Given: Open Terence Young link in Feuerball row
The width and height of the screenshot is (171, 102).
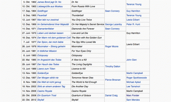Looking at the screenshot, I should click(x=134, y=16).
